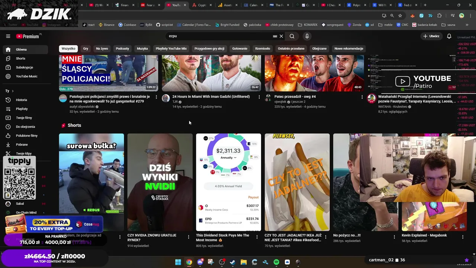Screen dimensions: 476x268
Task: Open the CMC bookmark
Action: click(402, 25)
